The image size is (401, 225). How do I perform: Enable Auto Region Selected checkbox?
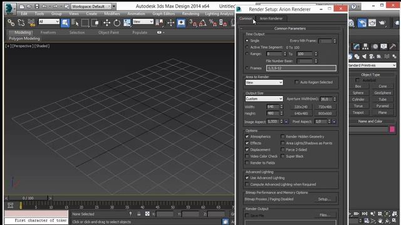tap(296, 82)
